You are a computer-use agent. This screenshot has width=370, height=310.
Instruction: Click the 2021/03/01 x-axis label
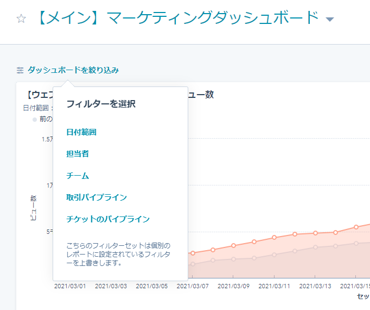point(70,286)
